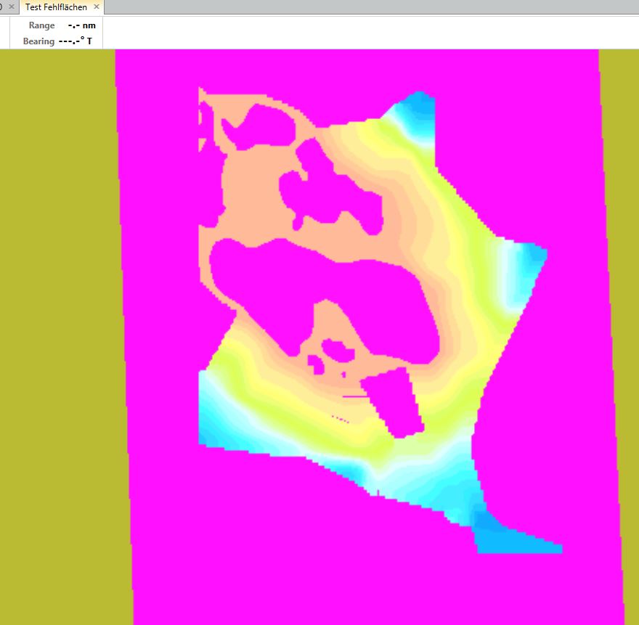The image size is (639, 625).
Task: Click the Bearing label in the readout
Action: pyautogui.click(x=38, y=41)
